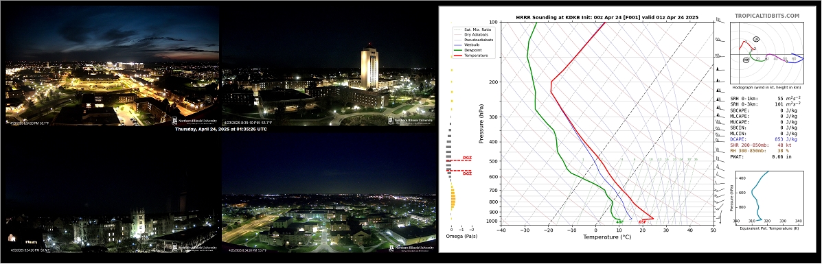This screenshot has width=822, height=264.
Task: Click the red Temperature legend line sample
Action: 457,55
